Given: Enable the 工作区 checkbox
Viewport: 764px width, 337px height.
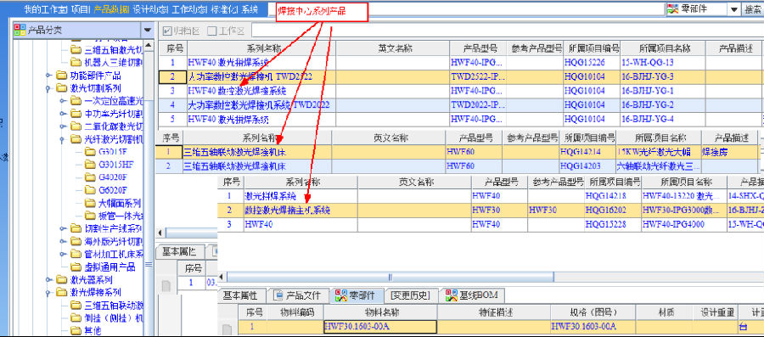Looking at the screenshot, I should [212, 31].
